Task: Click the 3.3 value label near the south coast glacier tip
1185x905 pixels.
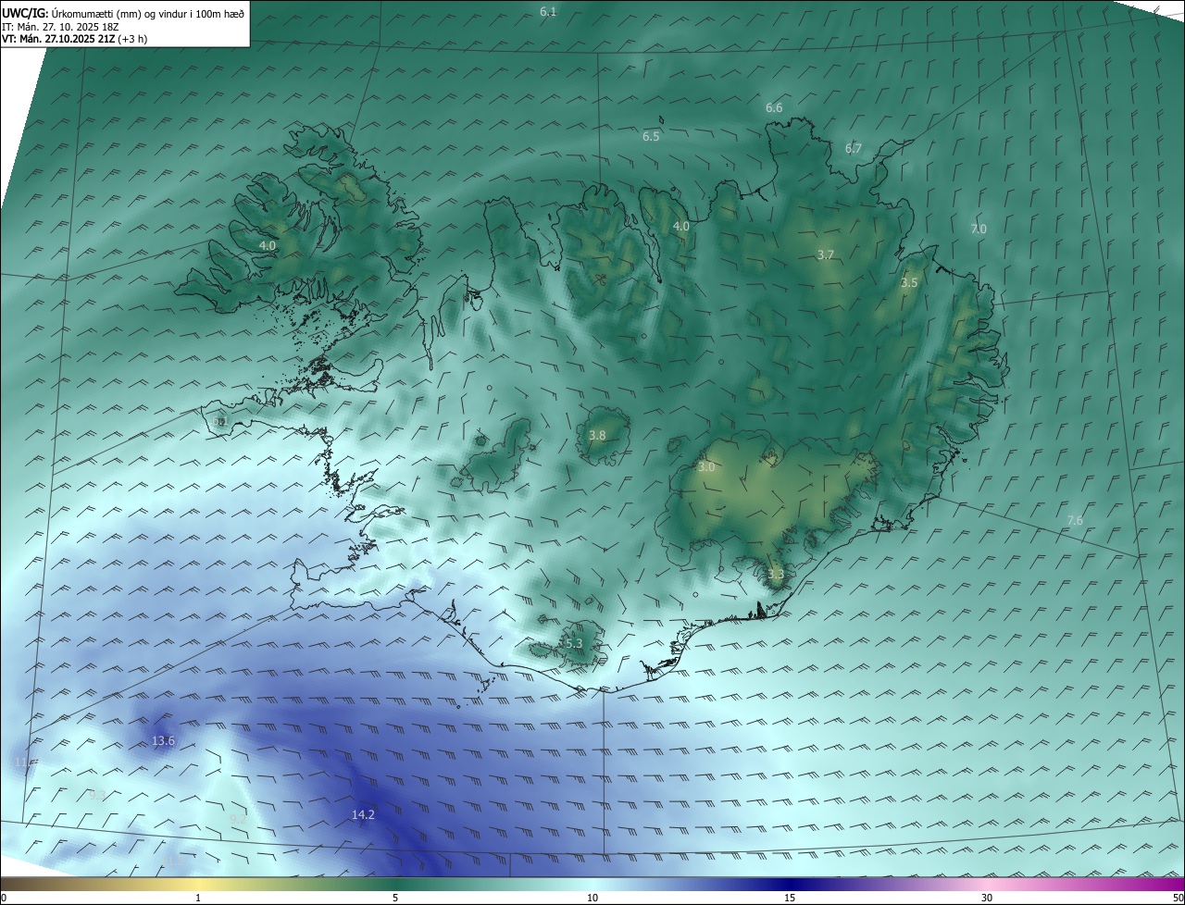Action: pyautogui.click(x=776, y=574)
